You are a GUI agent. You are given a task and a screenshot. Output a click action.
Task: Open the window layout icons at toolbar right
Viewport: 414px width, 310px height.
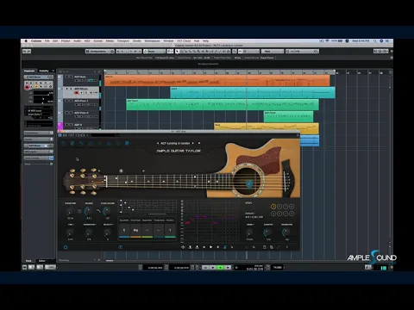tap(380, 52)
